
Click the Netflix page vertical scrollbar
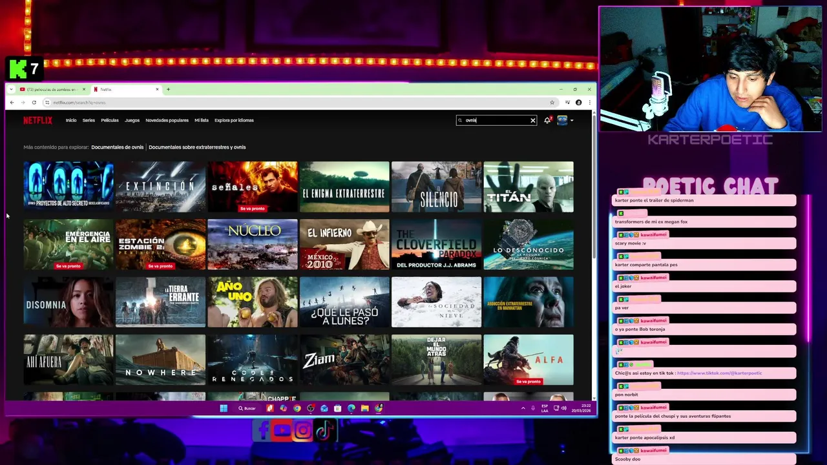click(x=593, y=187)
